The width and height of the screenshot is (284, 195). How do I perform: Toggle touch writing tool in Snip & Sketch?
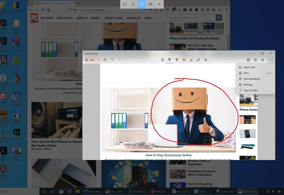162,60
